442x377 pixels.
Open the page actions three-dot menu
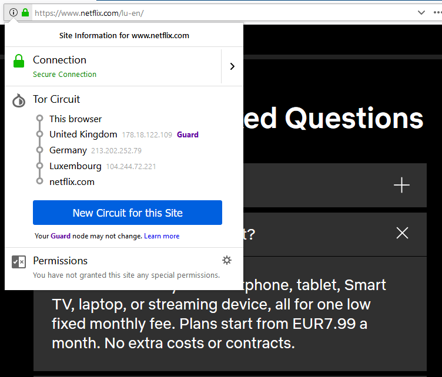point(437,13)
